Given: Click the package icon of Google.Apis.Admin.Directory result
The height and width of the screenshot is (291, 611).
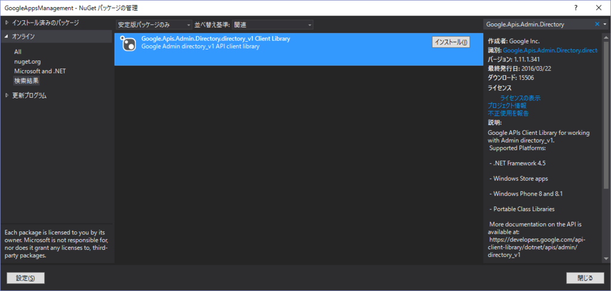Looking at the screenshot, I should coord(127,44).
